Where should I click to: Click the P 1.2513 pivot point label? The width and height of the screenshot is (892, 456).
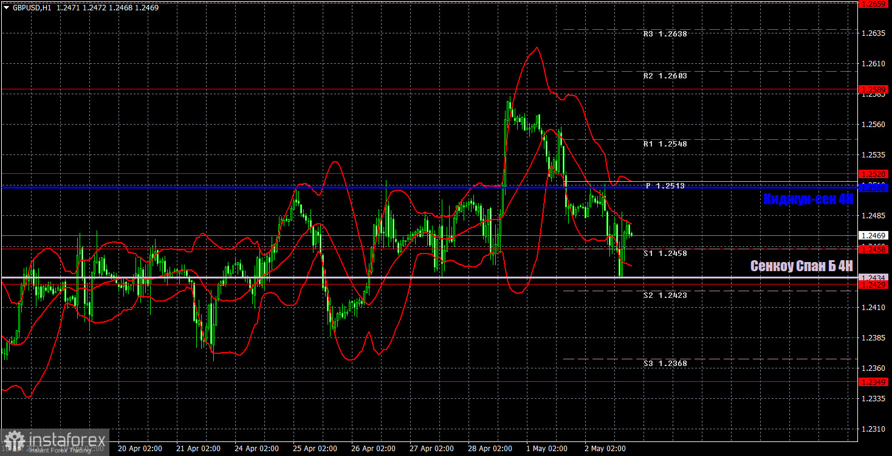tap(665, 186)
